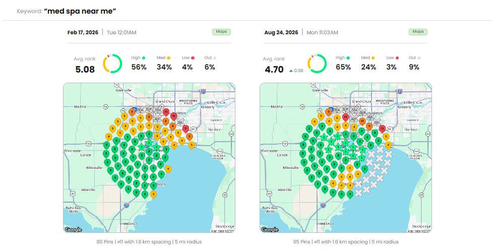Click the 5.08 average rank value
This screenshot has height=250, width=492.
click(x=85, y=70)
